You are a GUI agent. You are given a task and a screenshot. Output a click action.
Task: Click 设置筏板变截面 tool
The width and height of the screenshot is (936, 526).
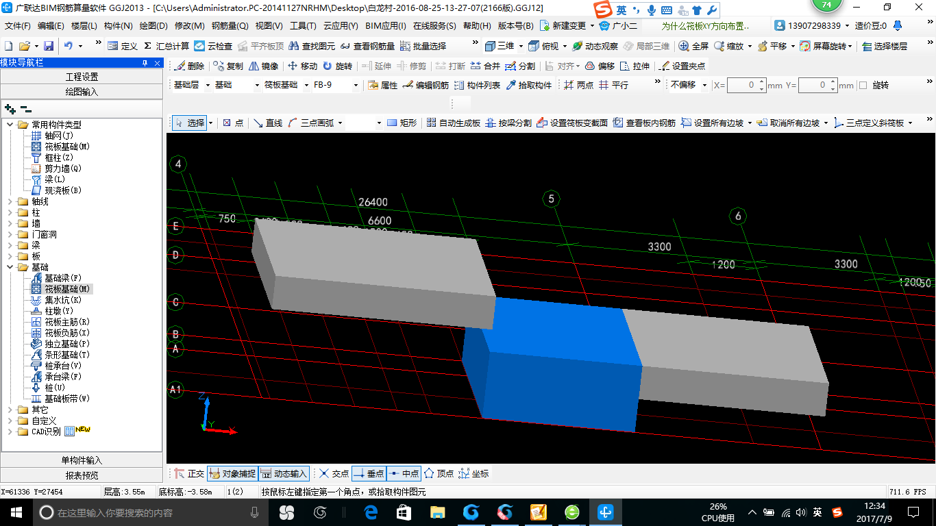click(x=572, y=123)
